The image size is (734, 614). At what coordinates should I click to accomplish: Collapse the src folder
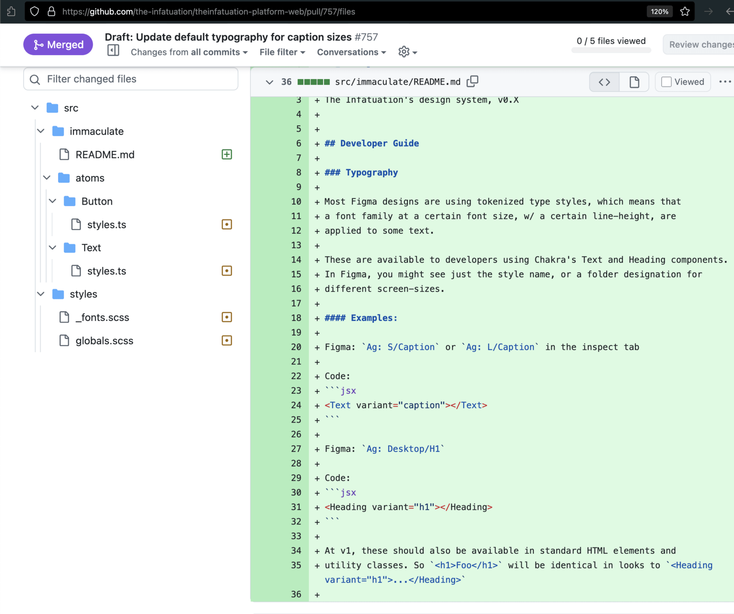35,108
